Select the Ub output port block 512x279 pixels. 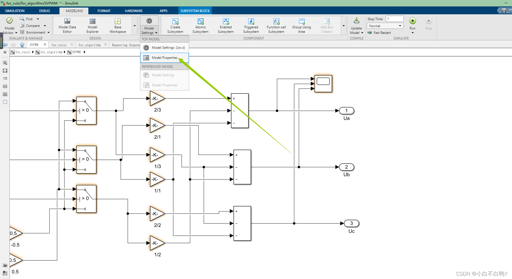346,167
